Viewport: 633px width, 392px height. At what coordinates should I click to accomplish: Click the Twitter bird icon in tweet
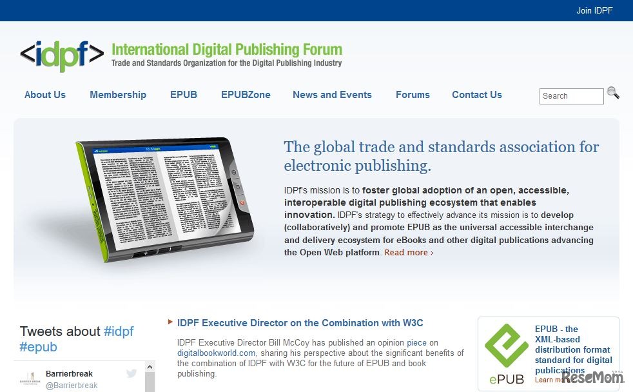[131, 373]
